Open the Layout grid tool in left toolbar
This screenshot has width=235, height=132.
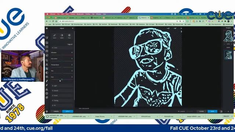[x=47, y=43]
